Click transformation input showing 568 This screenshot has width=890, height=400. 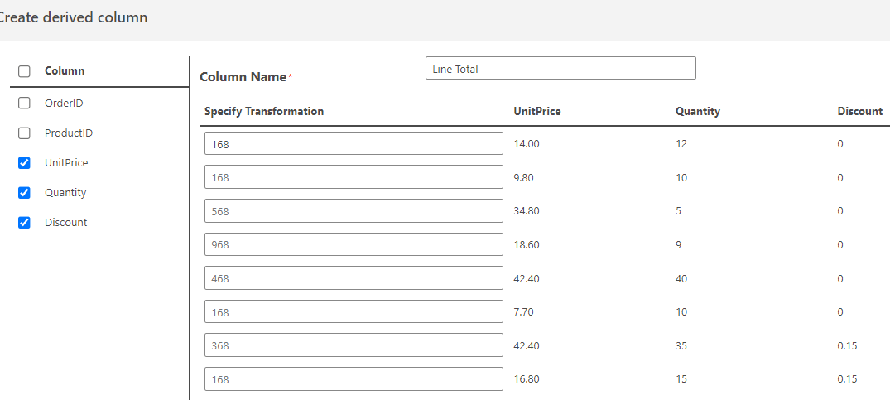click(x=354, y=211)
